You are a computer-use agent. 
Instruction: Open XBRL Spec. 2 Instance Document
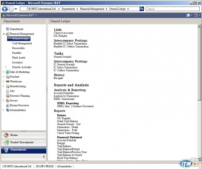75,106
